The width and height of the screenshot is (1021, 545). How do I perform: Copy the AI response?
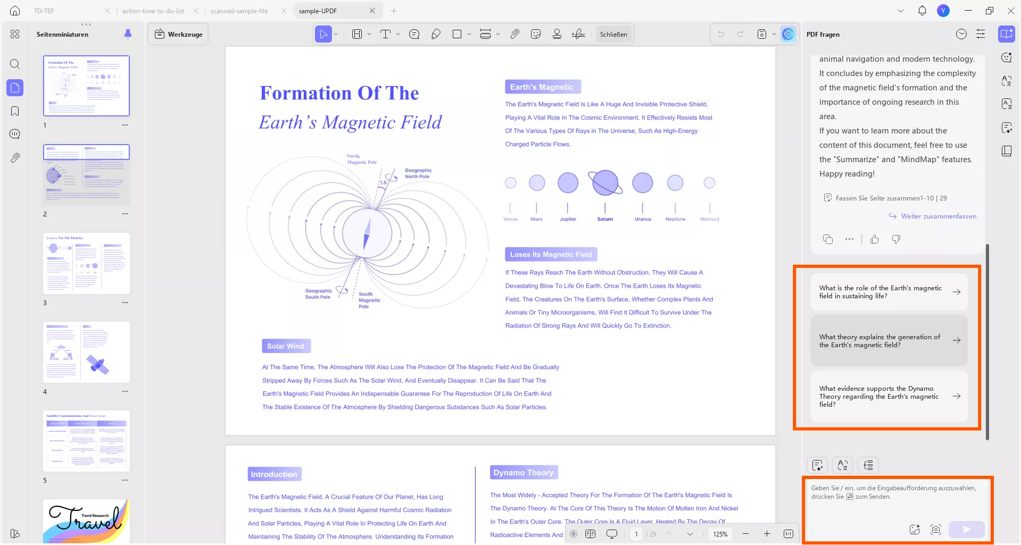828,239
